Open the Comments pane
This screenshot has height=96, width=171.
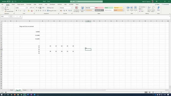[165, 4]
